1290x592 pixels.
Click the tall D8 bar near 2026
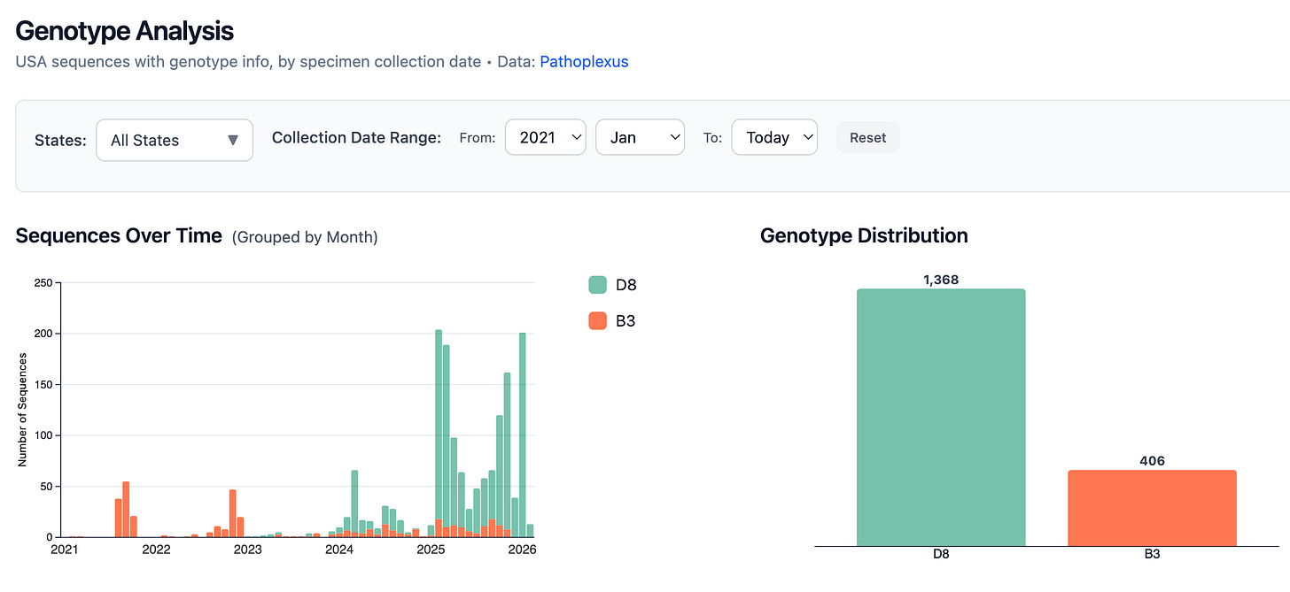(x=523, y=434)
